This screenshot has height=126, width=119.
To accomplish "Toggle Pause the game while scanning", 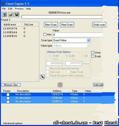I will pos(48,76).
